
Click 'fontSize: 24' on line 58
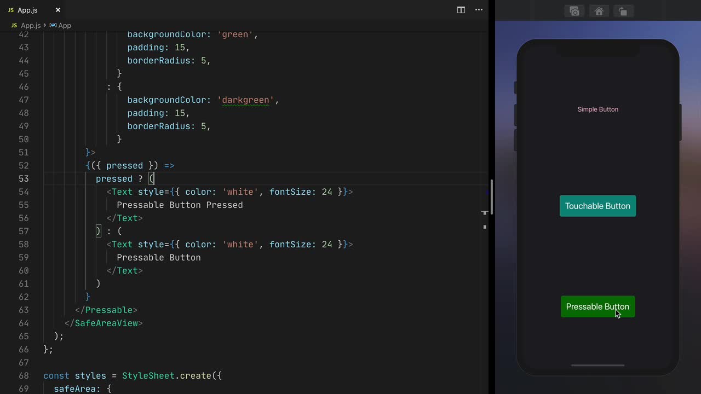click(301, 244)
